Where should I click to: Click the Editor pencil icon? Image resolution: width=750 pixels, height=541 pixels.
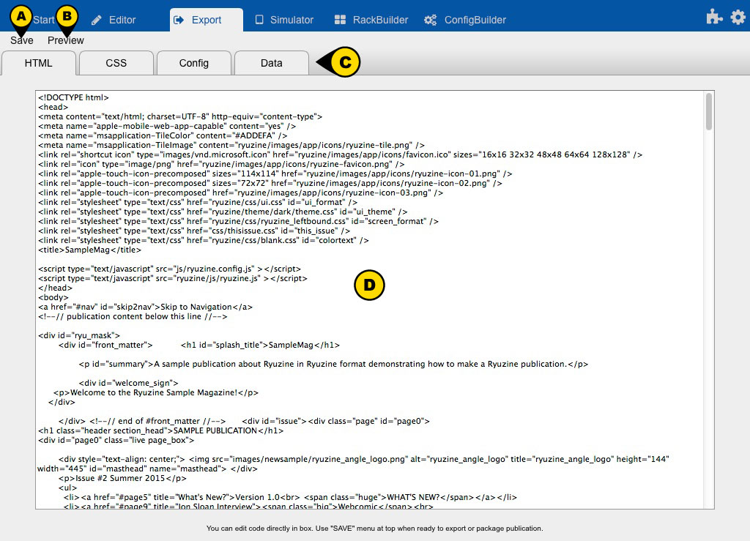[x=96, y=20]
